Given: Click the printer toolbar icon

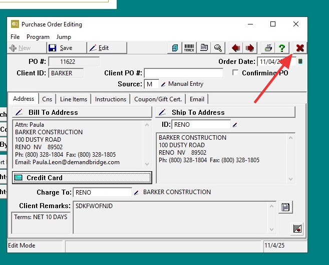Looking at the screenshot, I should (x=268, y=48).
